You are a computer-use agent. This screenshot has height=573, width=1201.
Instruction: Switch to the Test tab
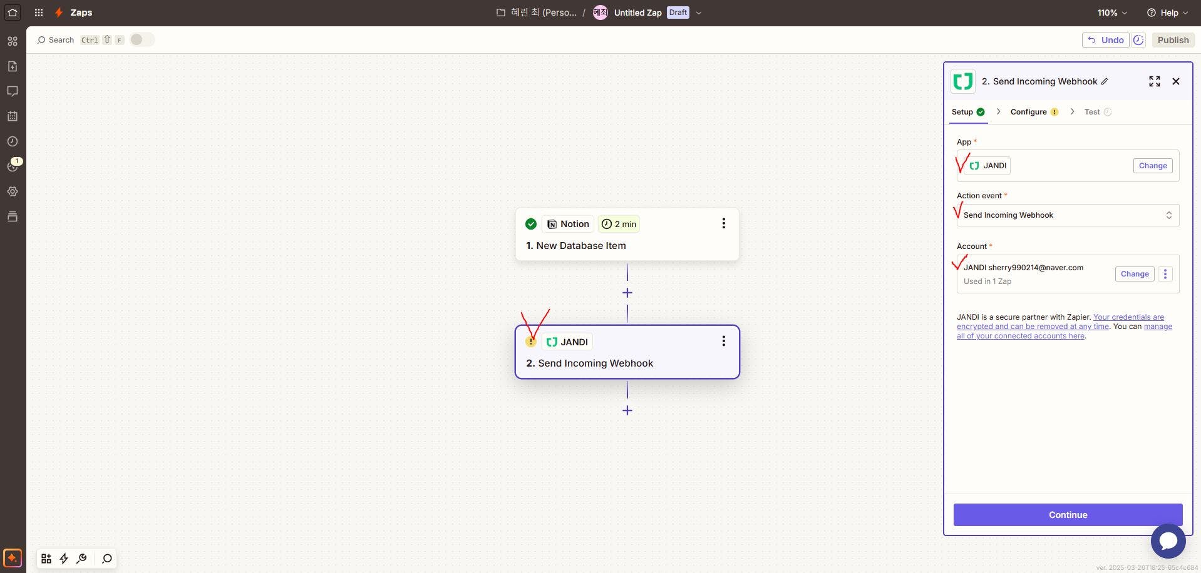point(1098,112)
